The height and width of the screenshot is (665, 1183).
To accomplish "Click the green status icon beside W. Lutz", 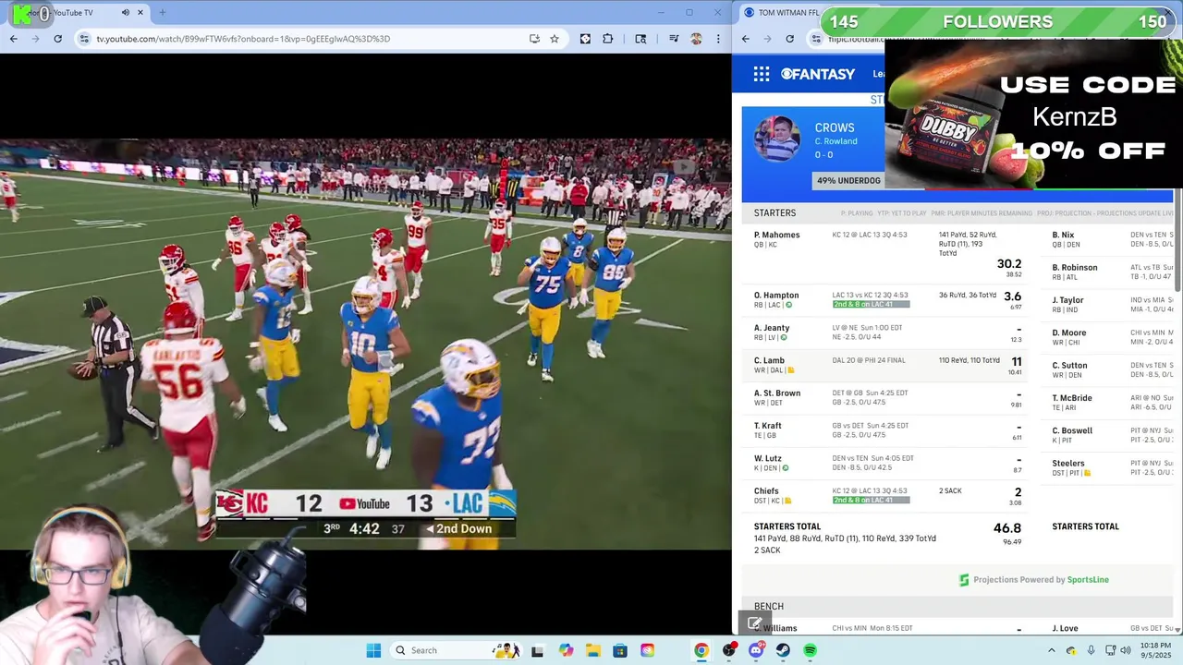I will pos(786,468).
